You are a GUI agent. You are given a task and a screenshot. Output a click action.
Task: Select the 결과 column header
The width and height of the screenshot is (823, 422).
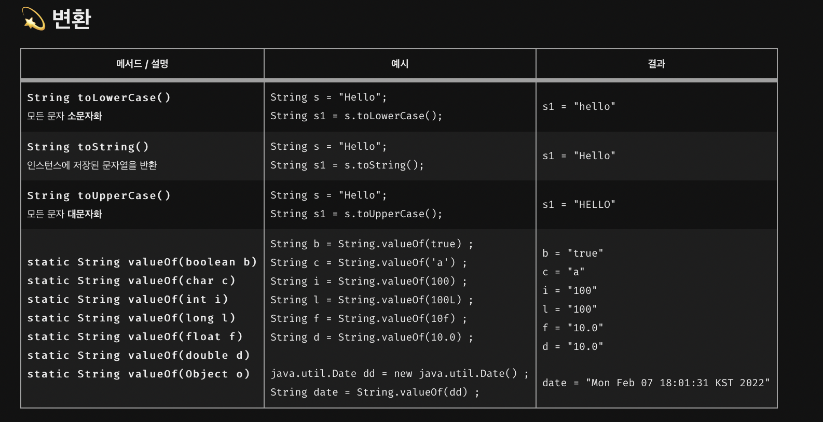(x=656, y=64)
